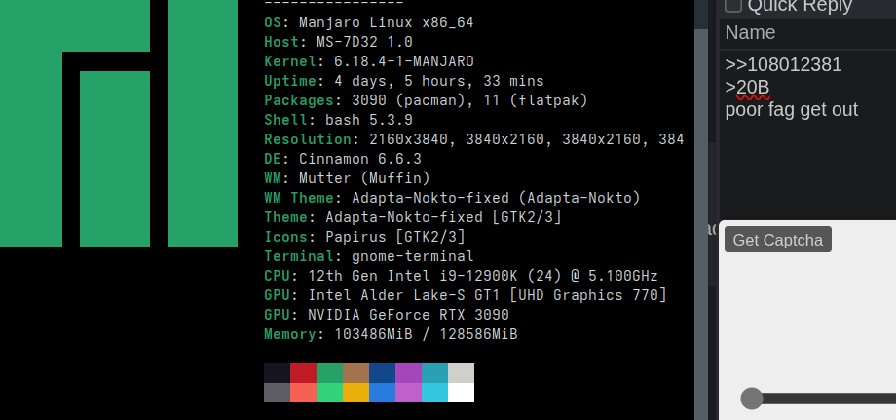Click the Manjaro logo in terminal
896x420 pixels.
point(119,123)
